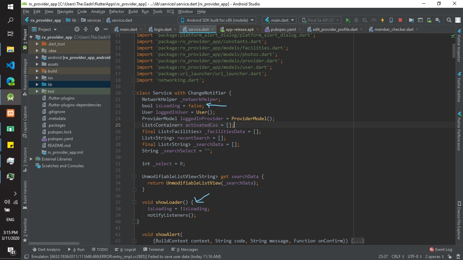This screenshot has height=260, width=463.
Task: Attach debugger to Android process icon
Action: click(x=391, y=20)
